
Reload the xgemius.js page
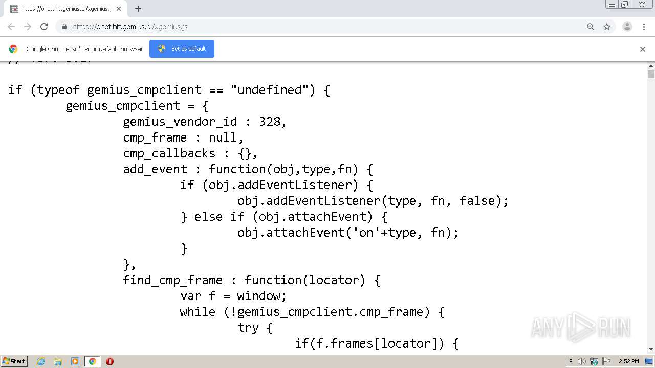[44, 27]
